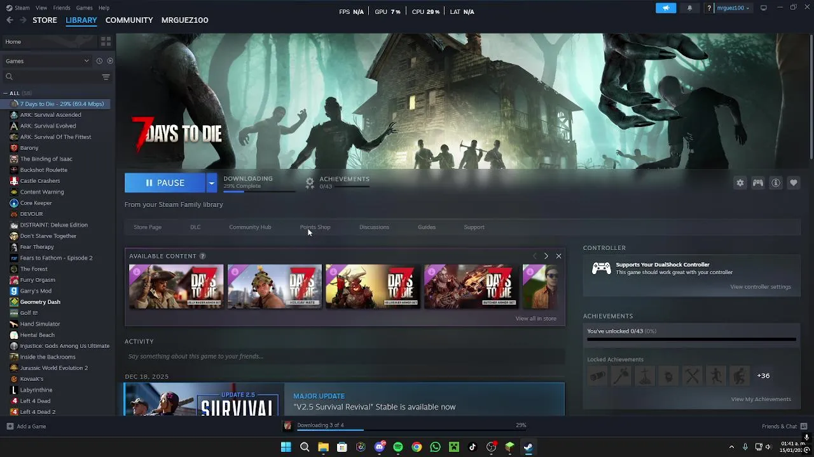Click the activity status text field
Viewport: 814px width, 457px height.
pyautogui.click(x=345, y=356)
